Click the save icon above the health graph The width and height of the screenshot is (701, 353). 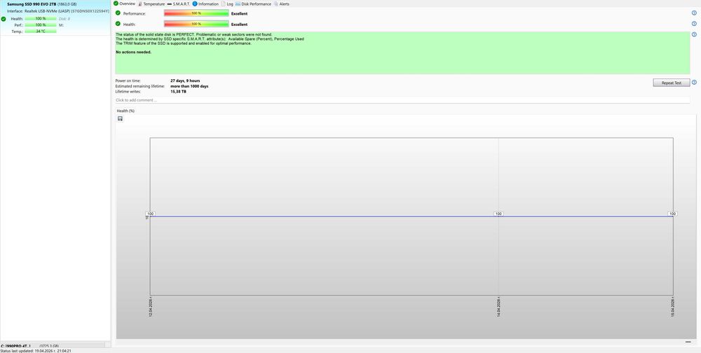(x=120, y=118)
